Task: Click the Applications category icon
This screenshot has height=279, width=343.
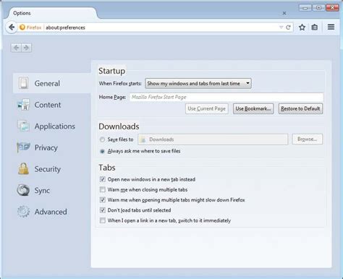Action: 23,126
